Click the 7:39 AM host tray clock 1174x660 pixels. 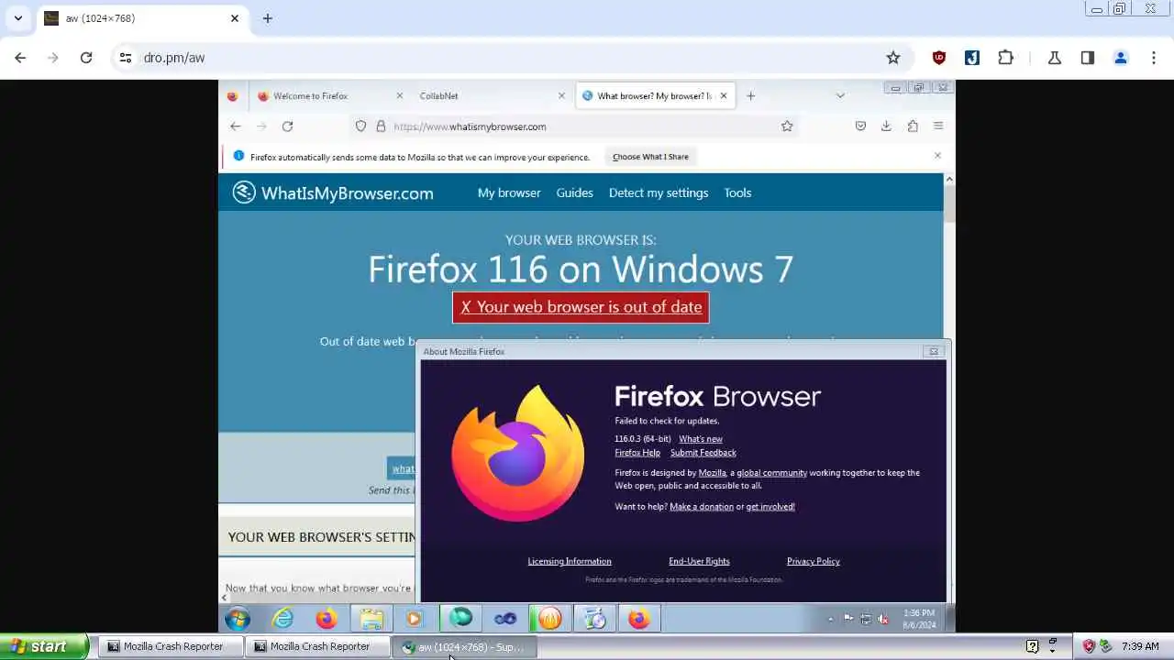1140,646
